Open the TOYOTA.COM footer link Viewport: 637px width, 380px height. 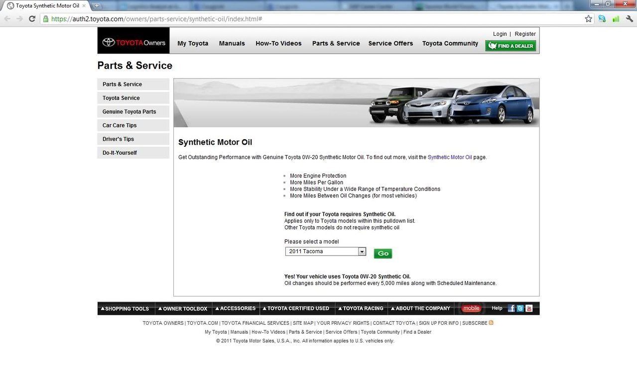(203, 323)
